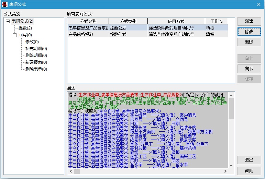
Task: Click the 新建 button
Action: [249, 21]
